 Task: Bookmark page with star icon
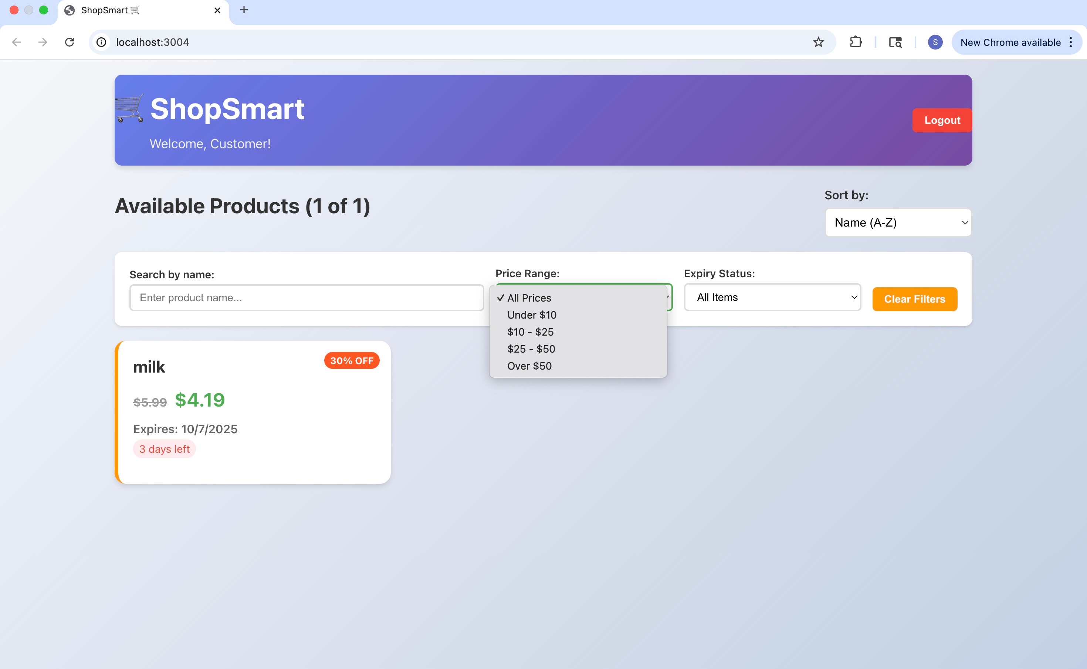pyautogui.click(x=818, y=42)
